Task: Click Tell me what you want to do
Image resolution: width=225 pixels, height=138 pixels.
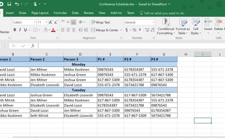Action: tap(162, 13)
